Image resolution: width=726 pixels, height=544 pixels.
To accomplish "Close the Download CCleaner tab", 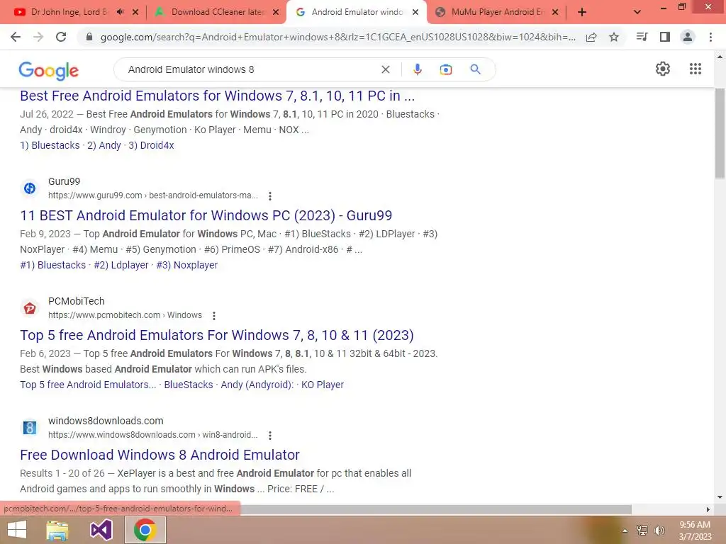I will (x=276, y=13).
